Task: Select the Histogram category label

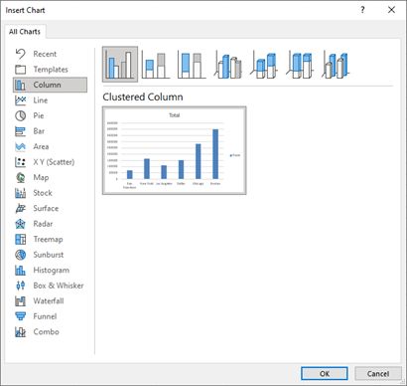Action: point(52,270)
